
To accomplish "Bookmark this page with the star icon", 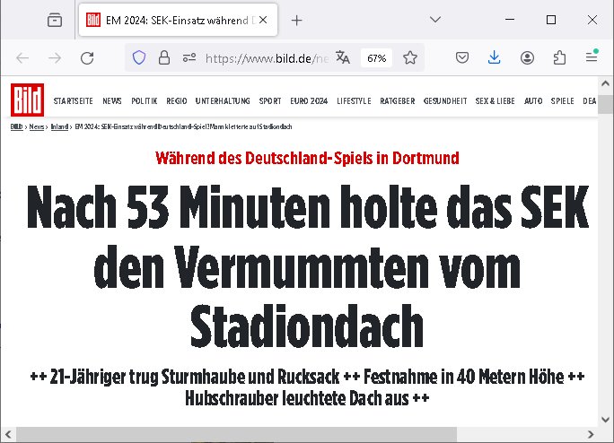I will click(x=410, y=58).
